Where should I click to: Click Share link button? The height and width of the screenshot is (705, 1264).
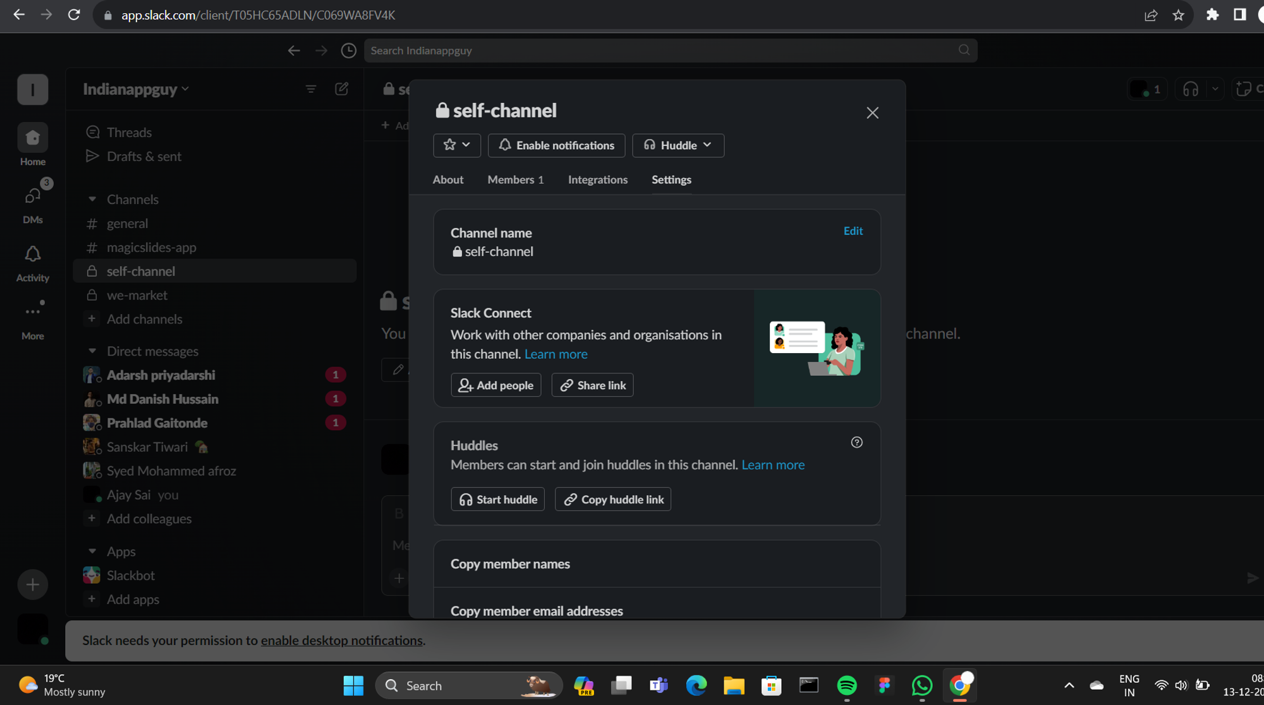592,385
